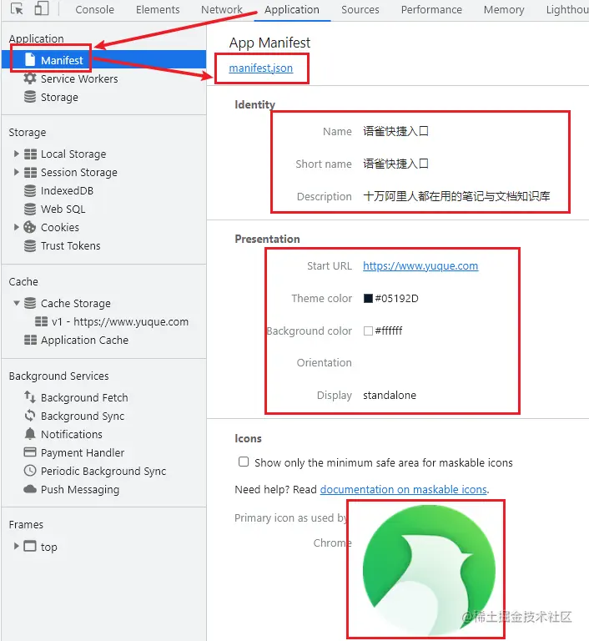Click the inspect element cursor icon
This screenshot has height=641, width=589.
click(x=17, y=9)
